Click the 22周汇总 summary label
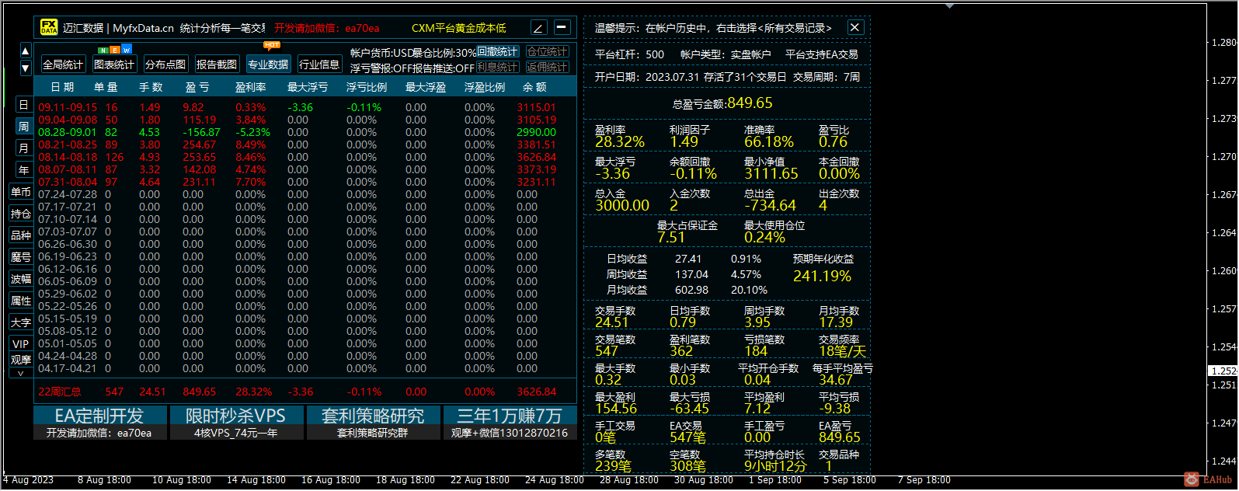 (x=60, y=392)
